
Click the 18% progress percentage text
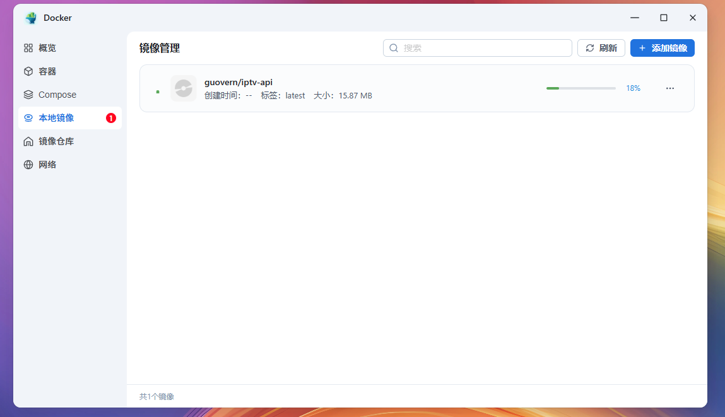(x=633, y=88)
